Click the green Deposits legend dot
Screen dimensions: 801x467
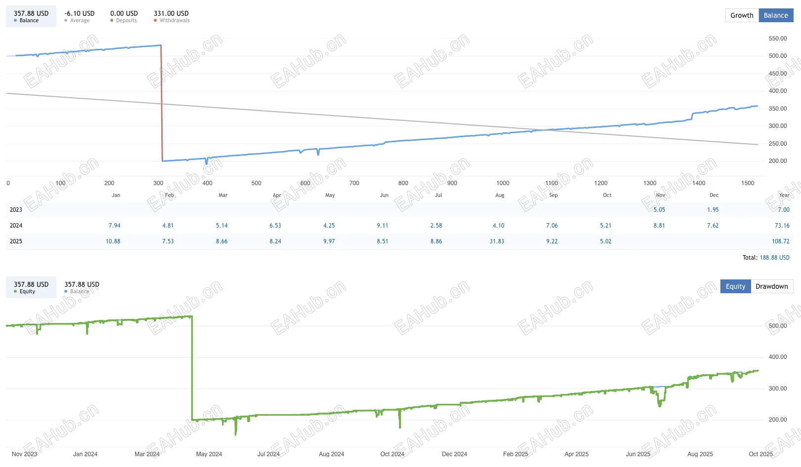[x=112, y=21]
